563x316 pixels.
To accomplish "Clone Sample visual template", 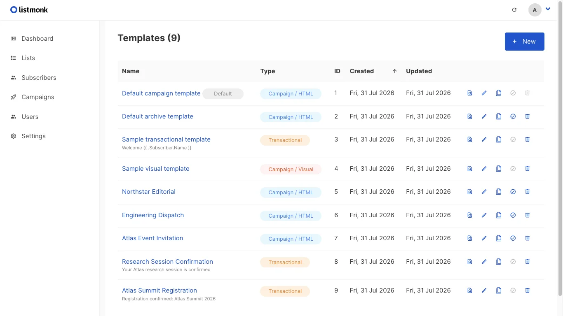I will tap(499, 169).
